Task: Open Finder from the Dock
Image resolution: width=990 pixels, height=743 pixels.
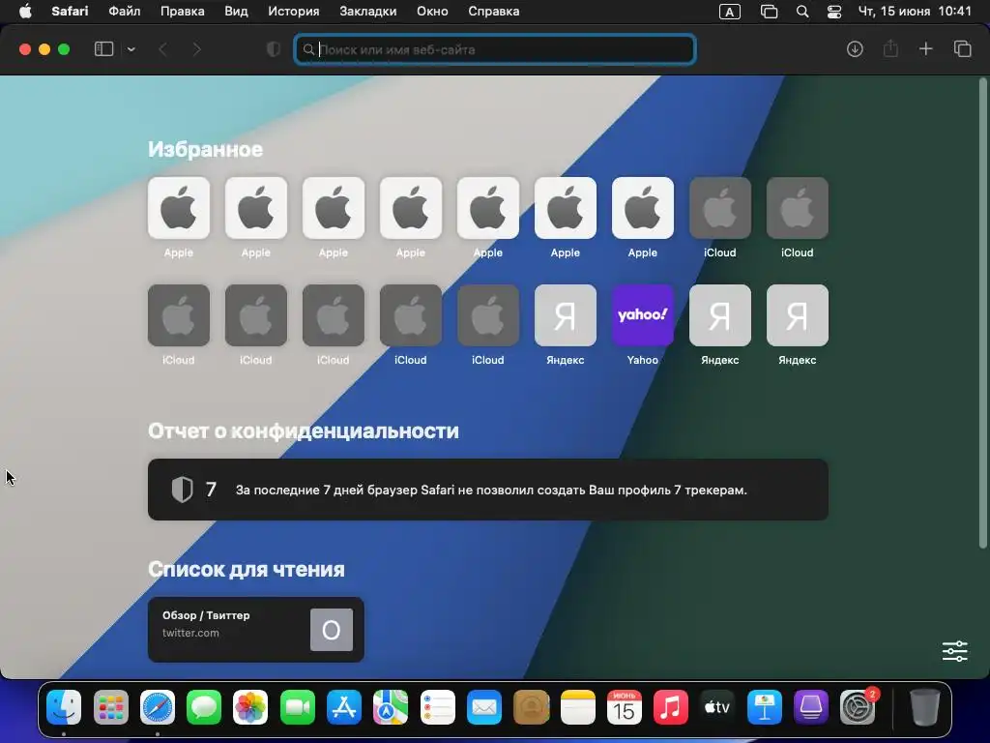Action: tap(64, 707)
